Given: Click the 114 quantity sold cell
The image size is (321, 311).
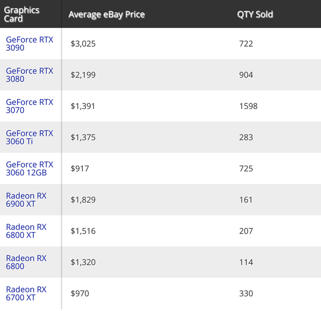Looking at the screenshot, I should pyautogui.click(x=246, y=262).
